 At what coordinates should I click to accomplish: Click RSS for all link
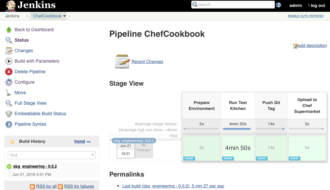46,186
